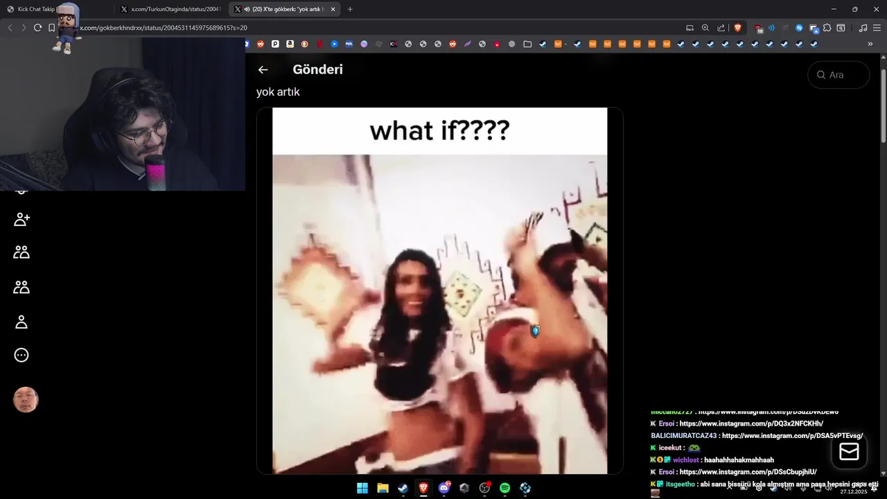The image size is (887, 499).
Task: Open the X sidebar More circle icon
Action: tap(21, 355)
